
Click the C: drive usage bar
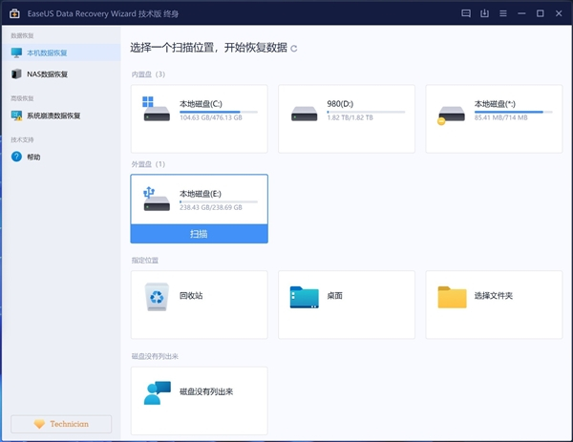218,112
